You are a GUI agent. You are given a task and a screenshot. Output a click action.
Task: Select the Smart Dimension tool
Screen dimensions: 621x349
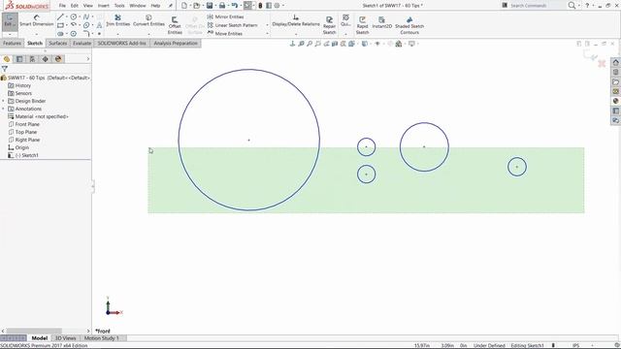point(37,20)
